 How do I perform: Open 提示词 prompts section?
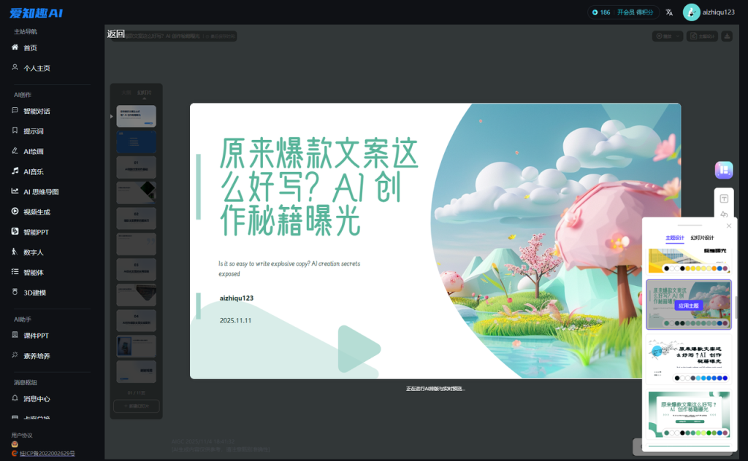tap(34, 131)
